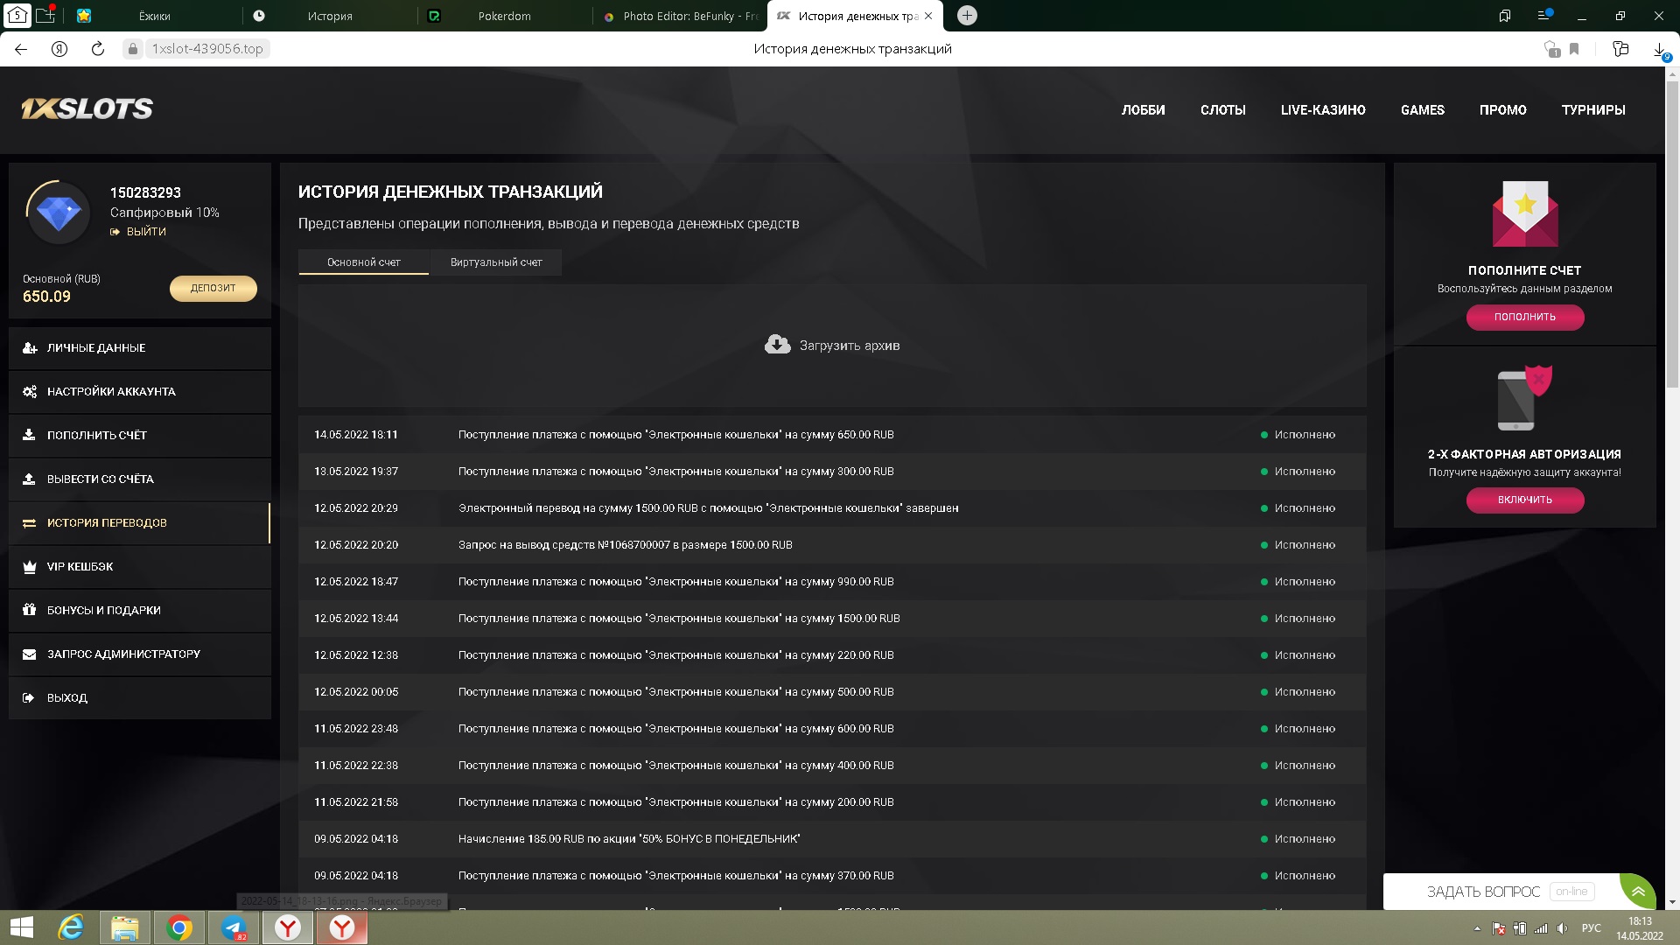Click the red Пополнить button
The width and height of the screenshot is (1680, 945).
[1524, 317]
